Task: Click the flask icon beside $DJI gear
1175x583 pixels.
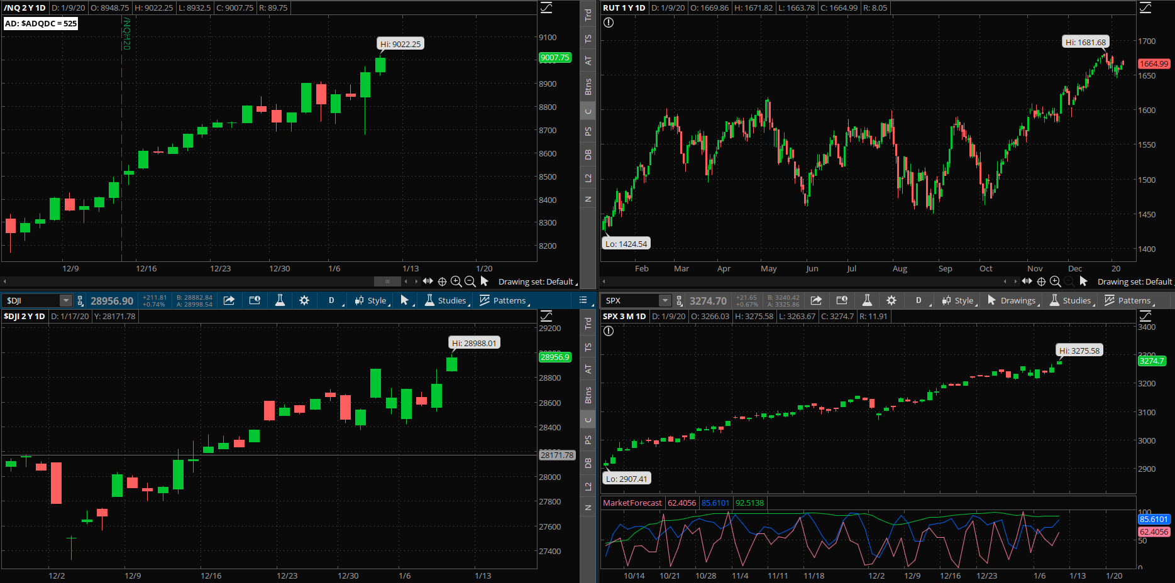Action: (x=280, y=300)
